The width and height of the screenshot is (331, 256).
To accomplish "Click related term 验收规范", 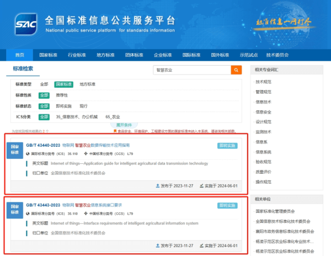I will pyautogui.click(x=264, y=162).
